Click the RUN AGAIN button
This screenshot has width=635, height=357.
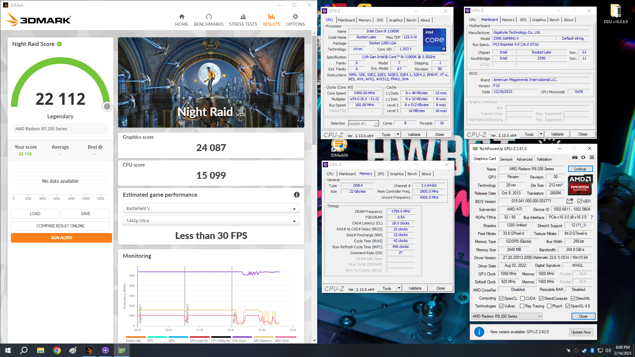[62, 238]
